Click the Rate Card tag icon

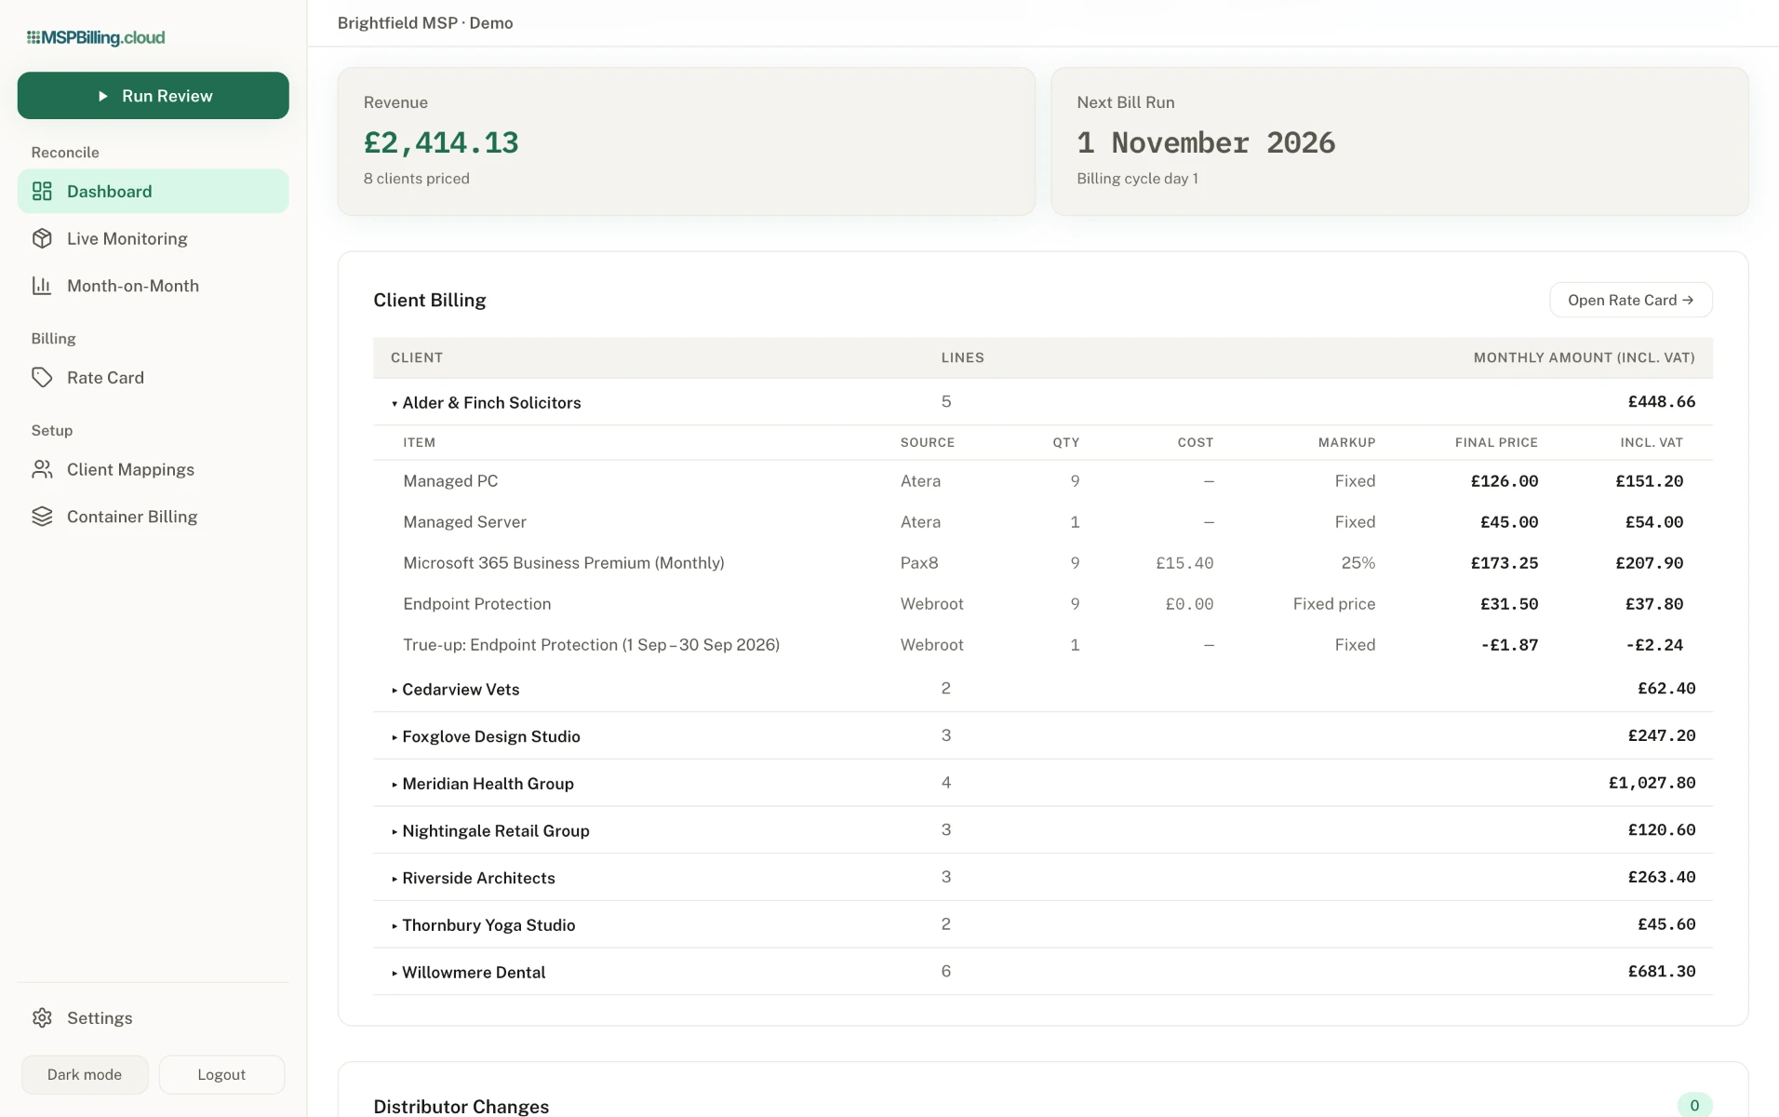coord(42,377)
